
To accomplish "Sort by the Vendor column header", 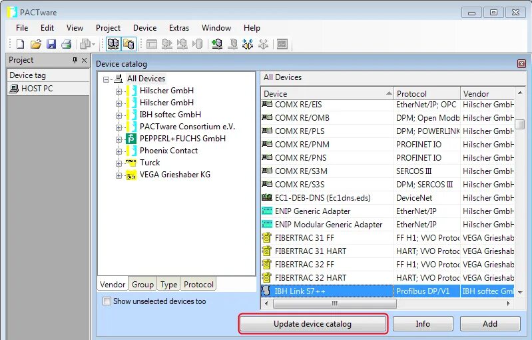I will tap(487, 94).
